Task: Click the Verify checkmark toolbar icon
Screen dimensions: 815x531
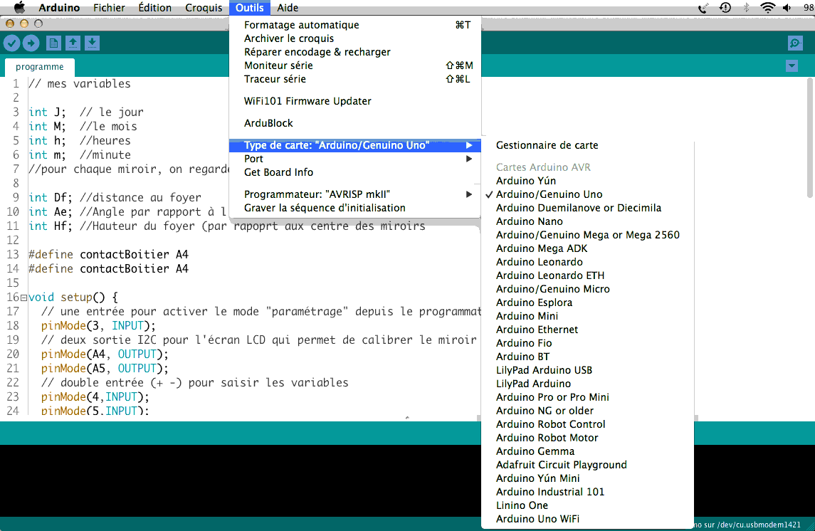Action: (x=11, y=43)
